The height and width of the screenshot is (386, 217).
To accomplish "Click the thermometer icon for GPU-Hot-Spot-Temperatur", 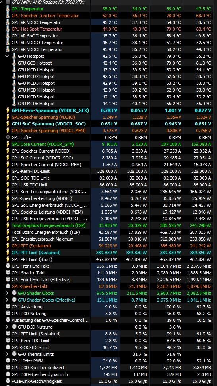I will [8, 29].
